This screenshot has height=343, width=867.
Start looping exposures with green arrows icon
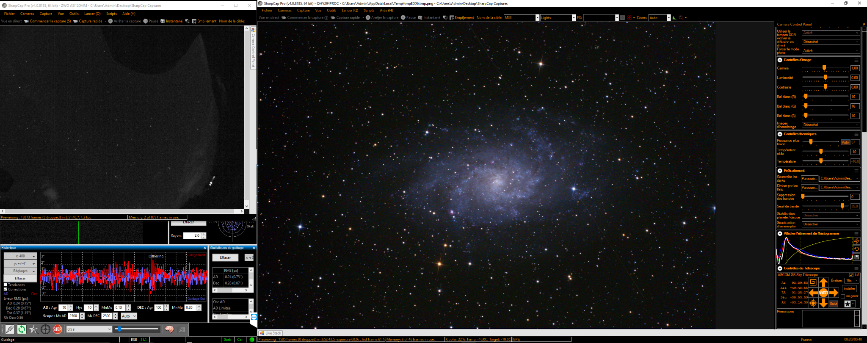click(x=22, y=329)
